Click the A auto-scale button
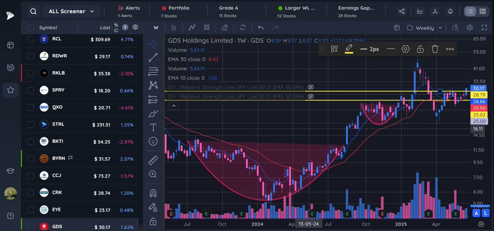The image size is (494, 231). 477,213
